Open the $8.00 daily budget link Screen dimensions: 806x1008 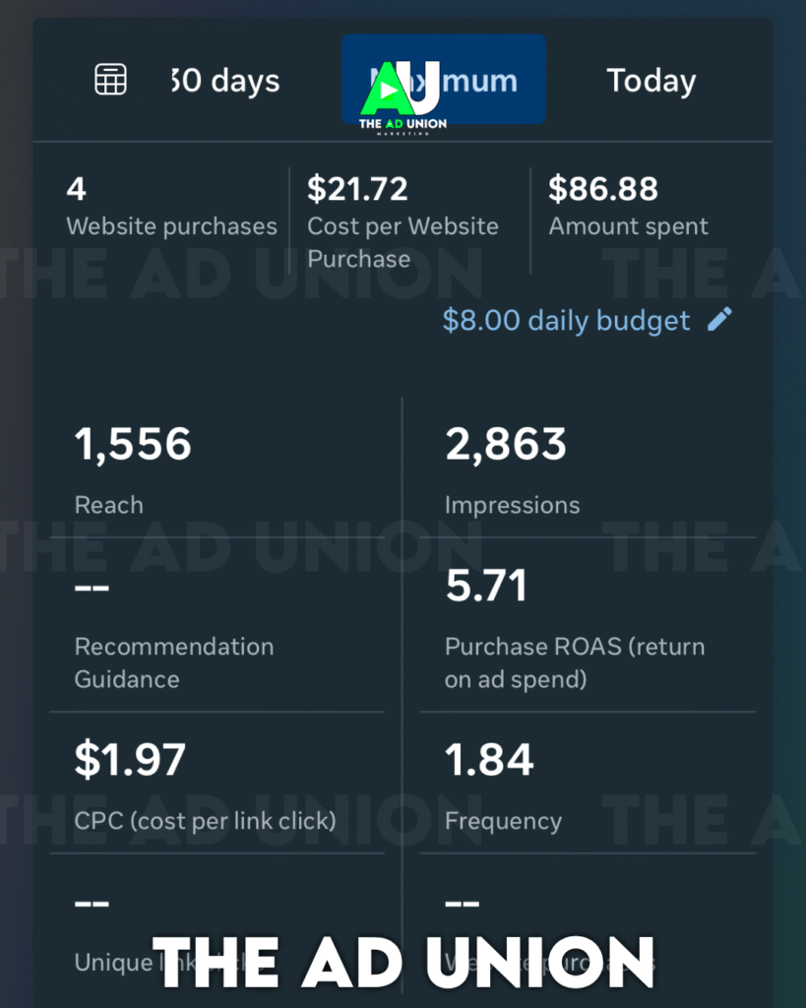point(566,321)
